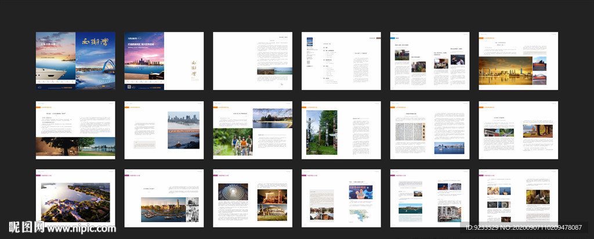The width and height of the screenshot is (594, 239).
Task: Open the cyclists photo spread
Action: pyautogui.click(x=232, y=142)
